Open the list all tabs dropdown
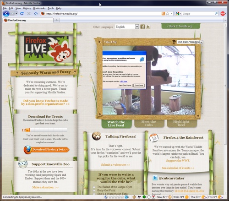Image resolution: width=229 pixels, height=201 pixels. 225,20
